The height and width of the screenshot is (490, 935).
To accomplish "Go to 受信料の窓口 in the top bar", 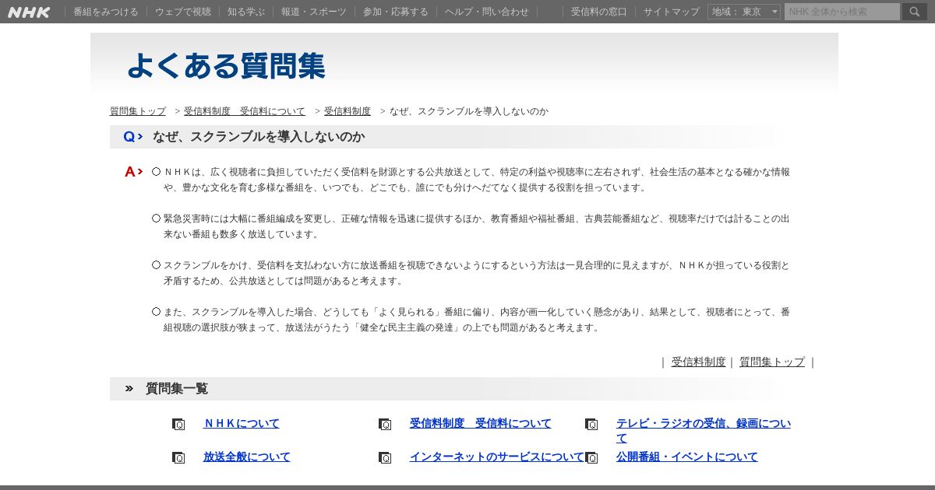I will pyautogui.click(x=598, y=12).
